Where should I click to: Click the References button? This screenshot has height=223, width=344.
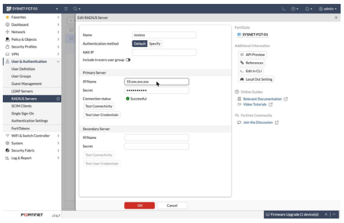coord(251,63)
